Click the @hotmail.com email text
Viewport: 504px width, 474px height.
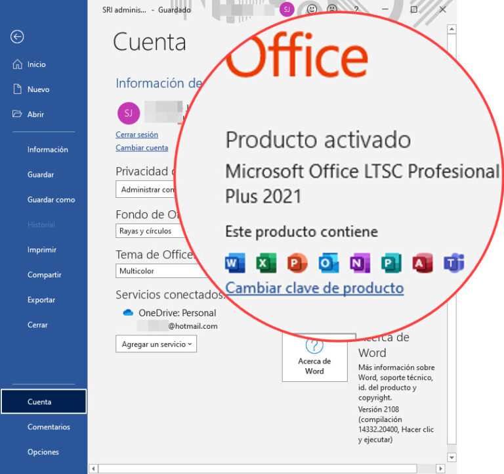click(193, 326)
